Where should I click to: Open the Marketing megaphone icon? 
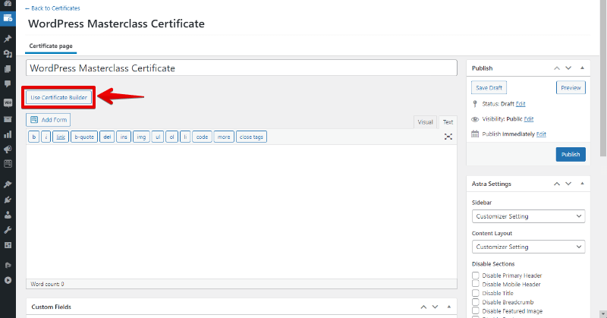click(8, 149)
